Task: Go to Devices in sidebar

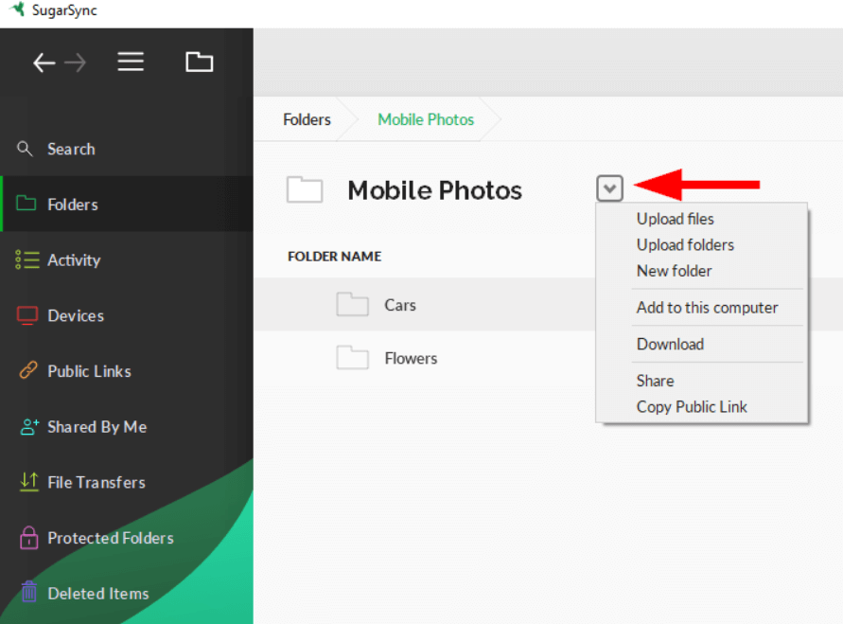Action: (x=76, y=315)
